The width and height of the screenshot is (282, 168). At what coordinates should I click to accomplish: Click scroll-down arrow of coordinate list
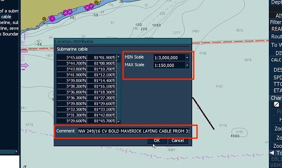(118, 122)
